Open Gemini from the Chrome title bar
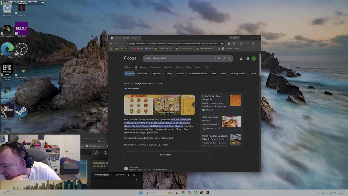 pyautogui.click(x=234, y=38)
